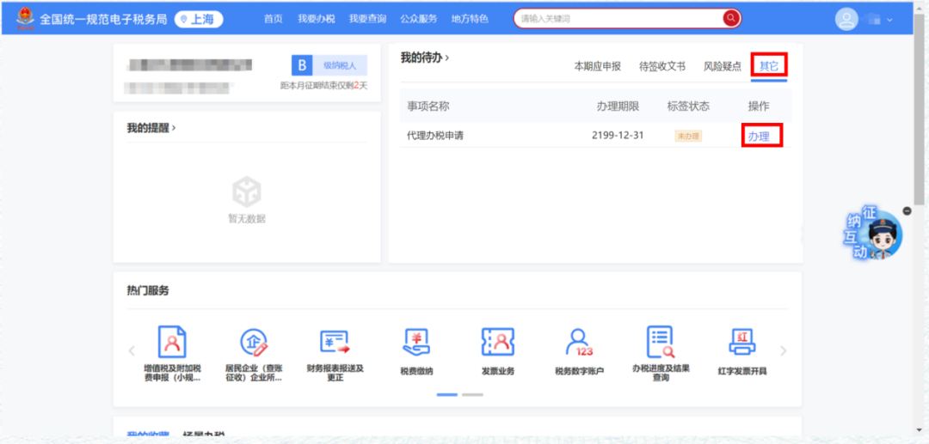Open the tax progress query (办税进度及结果查询) icon
The image size is (929, 444).
[x=661, y=343]
